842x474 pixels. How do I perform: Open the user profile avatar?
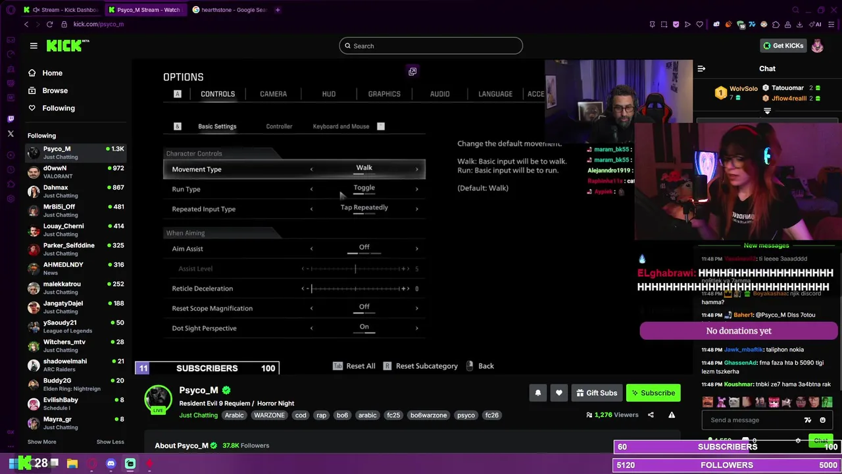(817, 45)
